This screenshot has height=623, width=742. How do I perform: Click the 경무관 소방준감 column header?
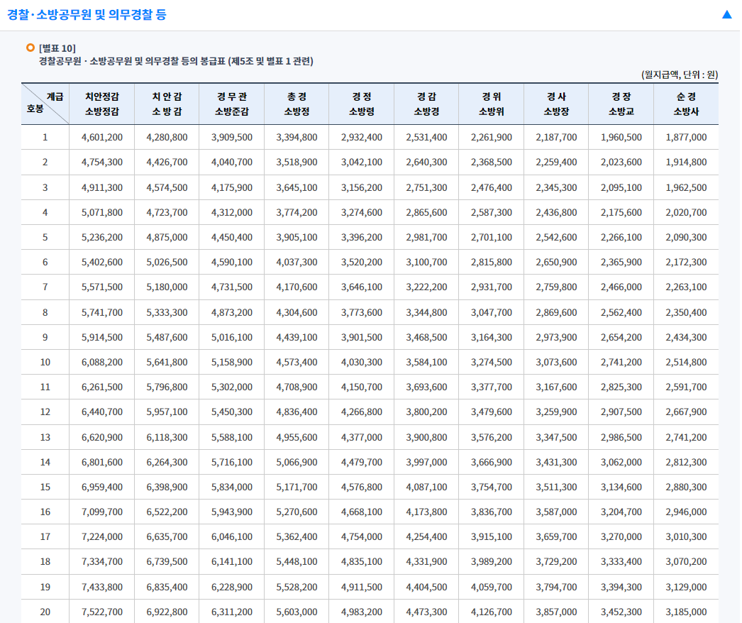pyautogui.click(x=231, y=104)
